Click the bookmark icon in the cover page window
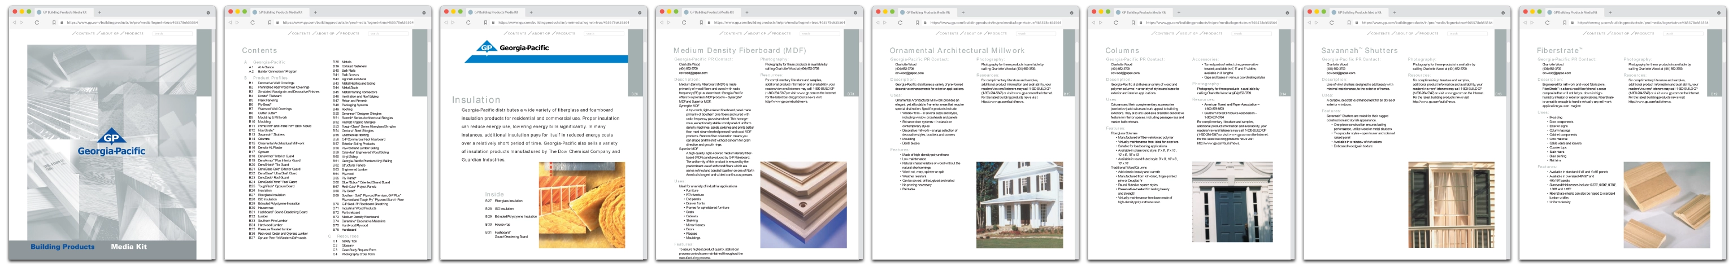 [x=54, y=22]
